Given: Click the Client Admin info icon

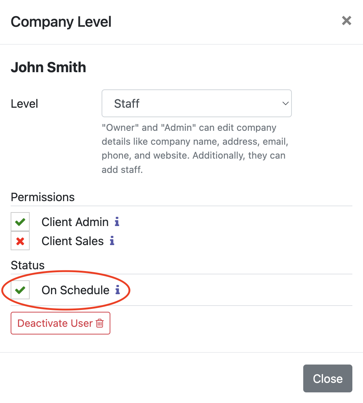Looking at the screenshot, I should (x=117, y=222).
